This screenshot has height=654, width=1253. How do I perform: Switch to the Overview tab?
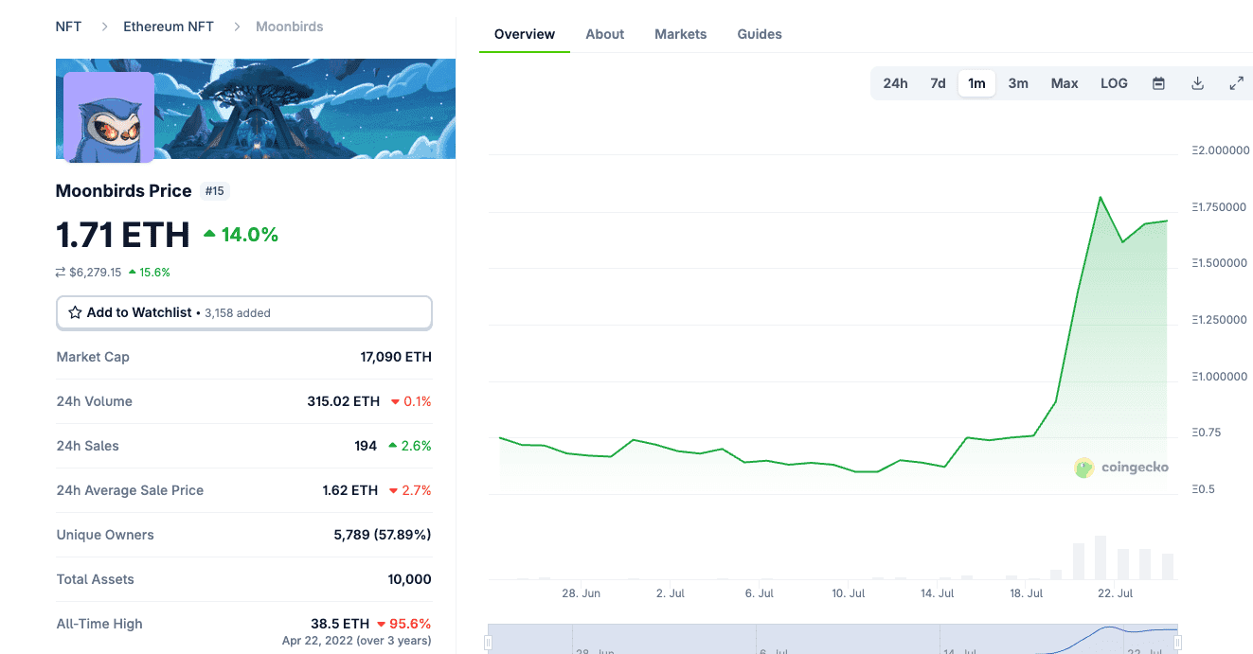(x=525, y=34)
